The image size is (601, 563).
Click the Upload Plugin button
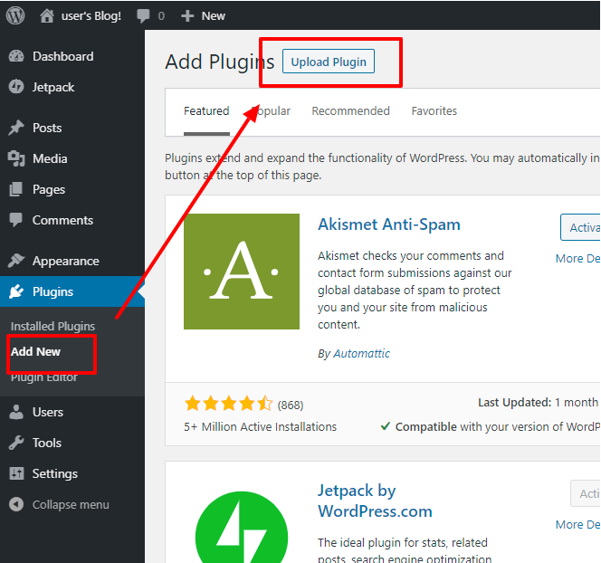point(329,62)
